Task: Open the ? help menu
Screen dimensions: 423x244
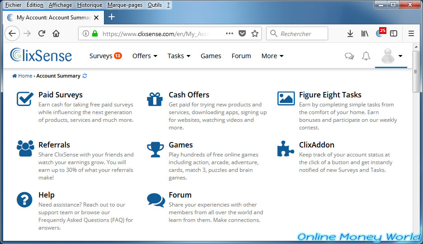Action: [168, 5]
